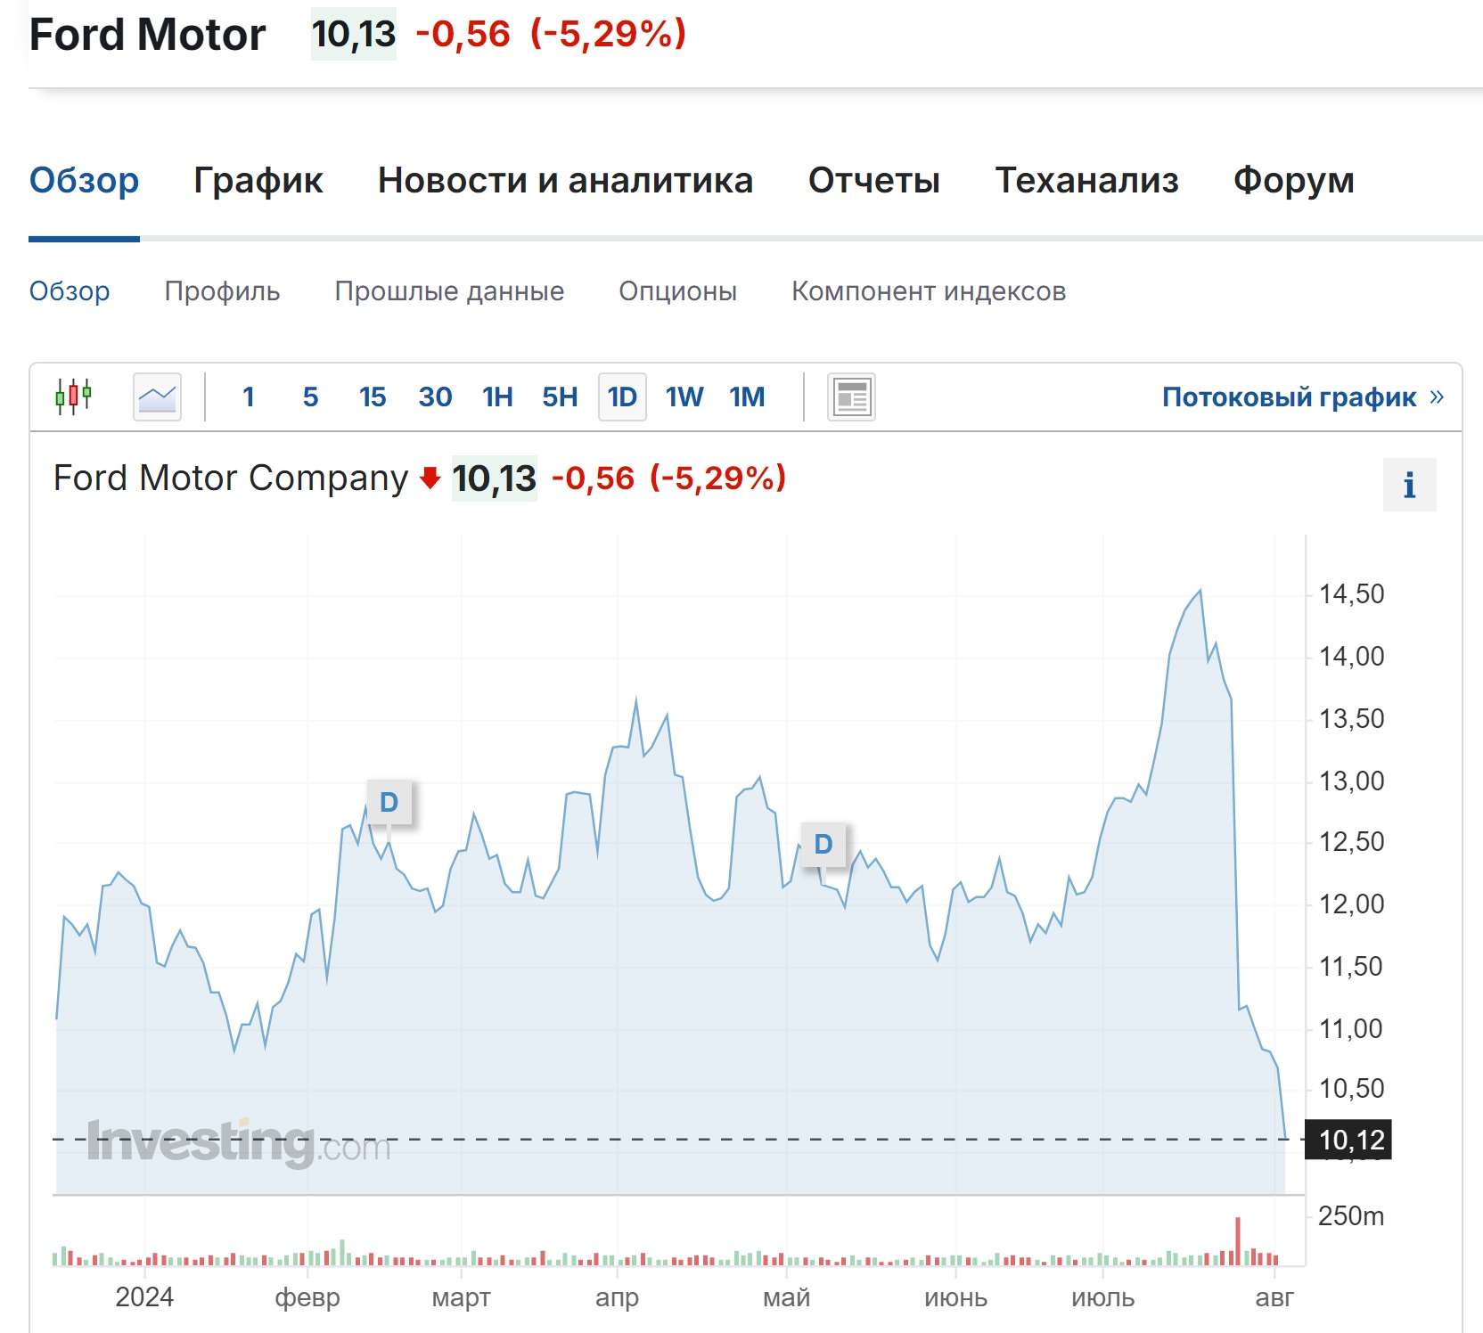
Task: Select the 1M chart interval
Action: (x=747, y=397)
